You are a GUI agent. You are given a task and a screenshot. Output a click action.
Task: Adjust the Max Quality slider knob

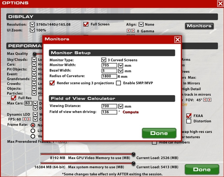(34, 54)
